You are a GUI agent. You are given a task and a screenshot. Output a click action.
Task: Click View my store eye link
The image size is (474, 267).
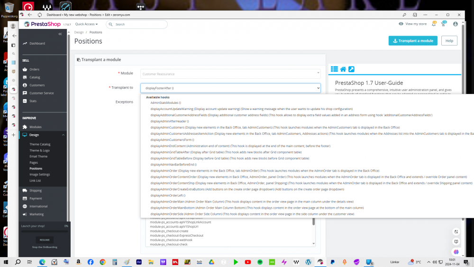[x=413, y=24]
